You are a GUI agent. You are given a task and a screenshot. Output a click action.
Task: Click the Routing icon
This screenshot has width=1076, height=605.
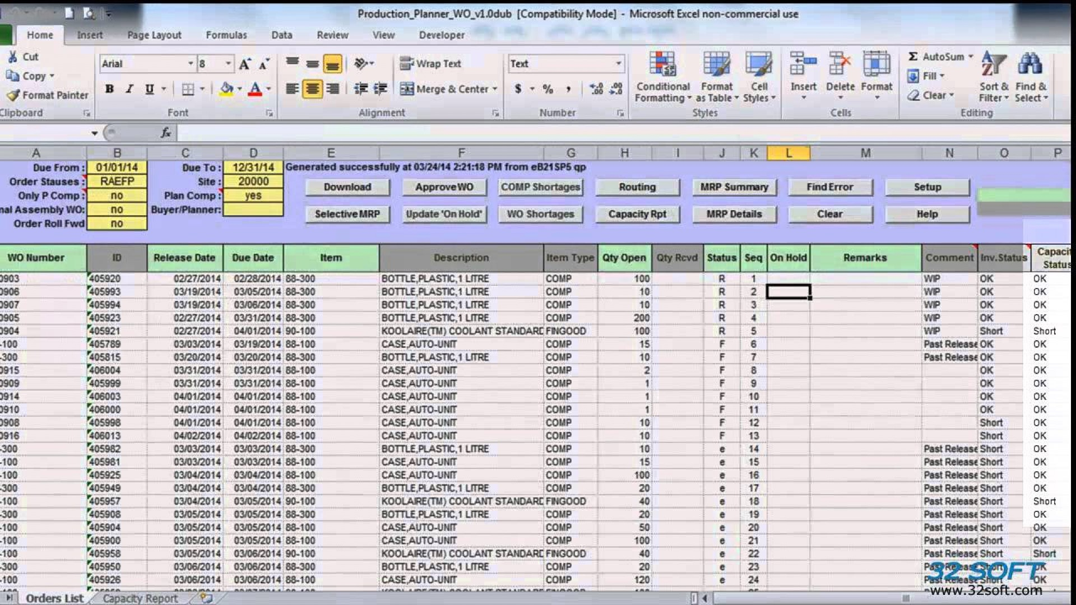(636, 186)
